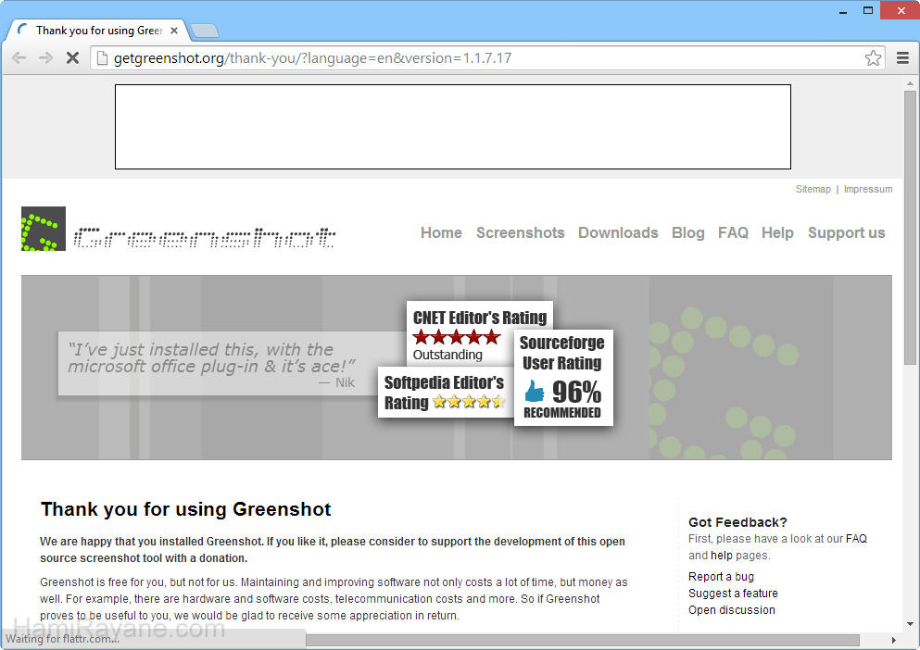
Task: Follow the FAQ link under Got Feedback
Action: 857,539
